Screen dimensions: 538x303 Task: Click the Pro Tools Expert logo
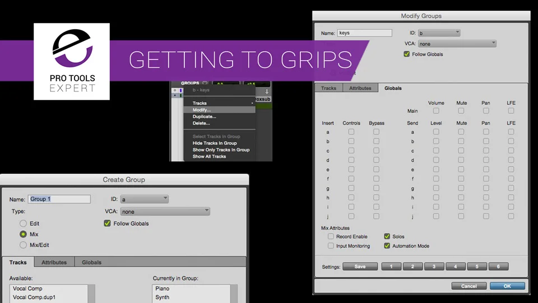tap(72, 62)
